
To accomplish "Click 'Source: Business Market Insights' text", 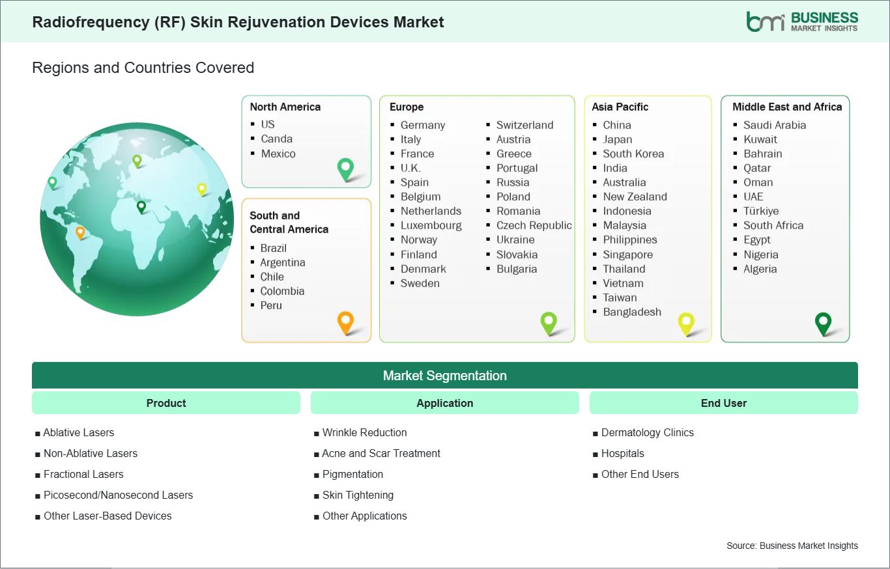I will pos(792,546).
